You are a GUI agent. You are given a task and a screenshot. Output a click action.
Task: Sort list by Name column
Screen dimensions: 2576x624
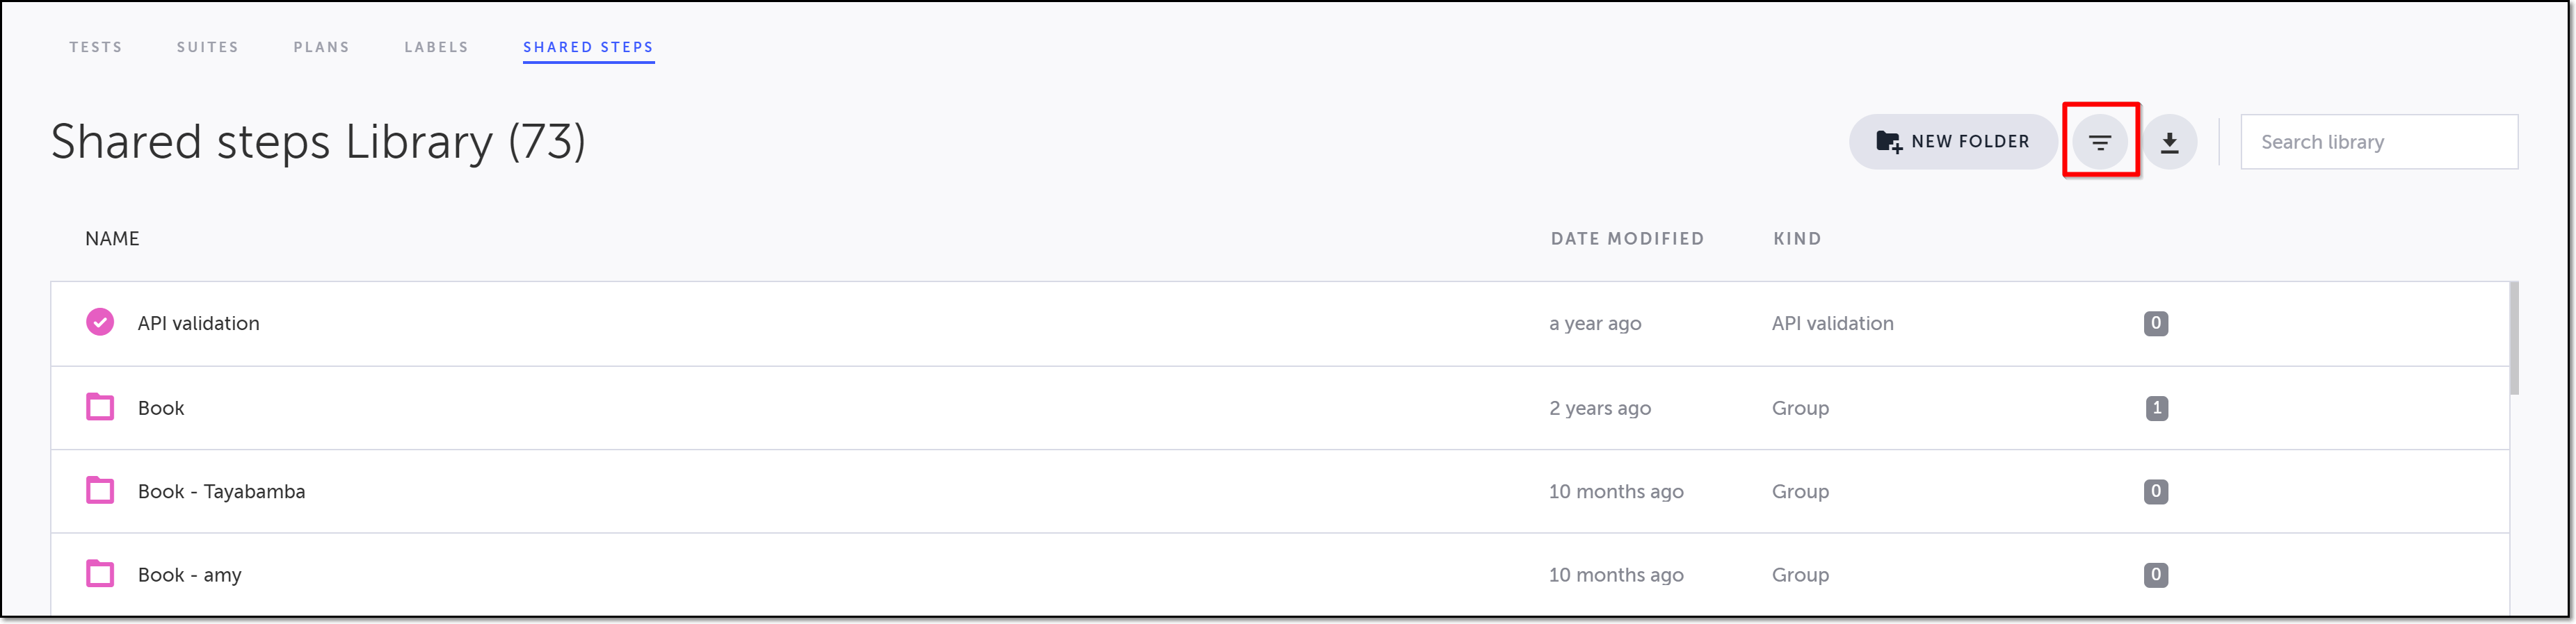(112, 238)
